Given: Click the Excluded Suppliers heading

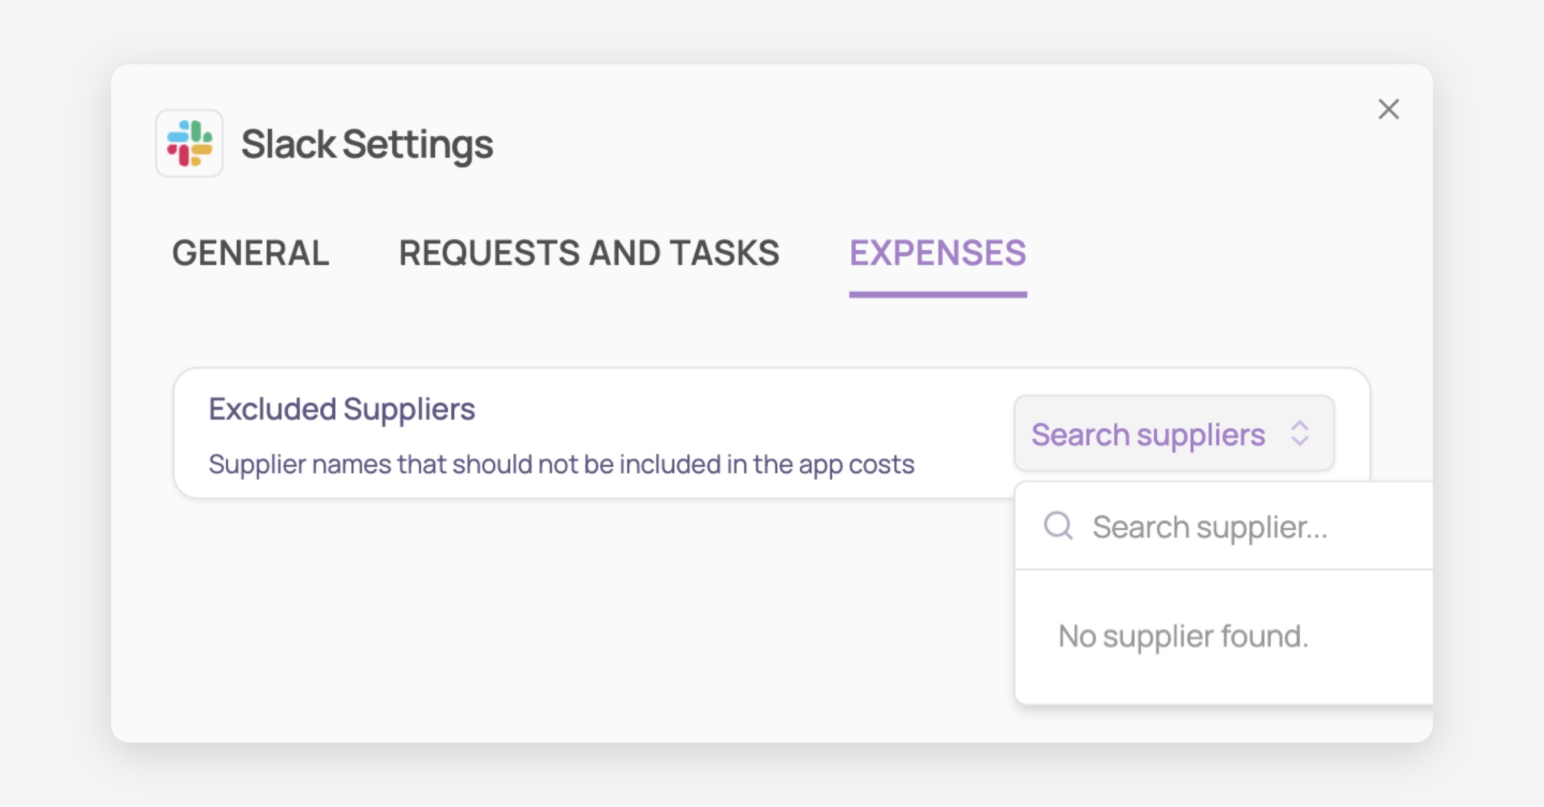Looking at the screenshot, I should pyautogui.click(x=342, y=409).
